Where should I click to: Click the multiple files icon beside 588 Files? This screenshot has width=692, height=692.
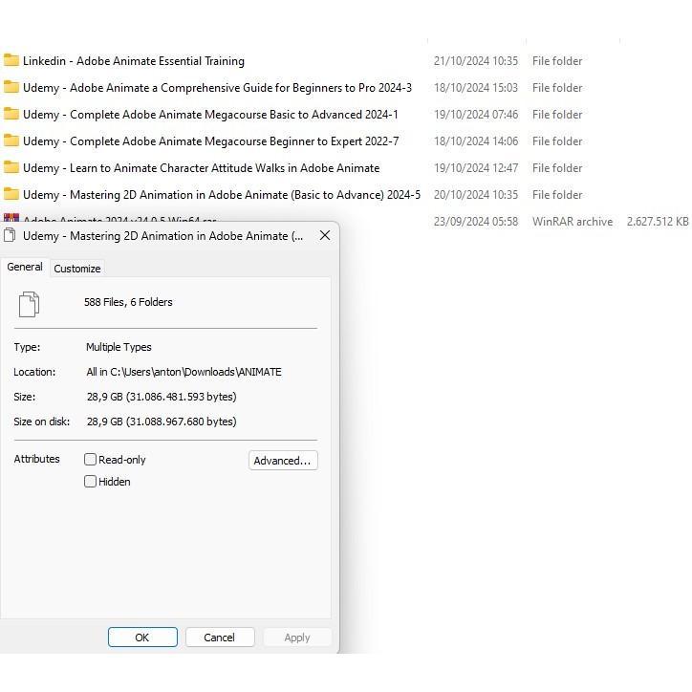(29, 304)
